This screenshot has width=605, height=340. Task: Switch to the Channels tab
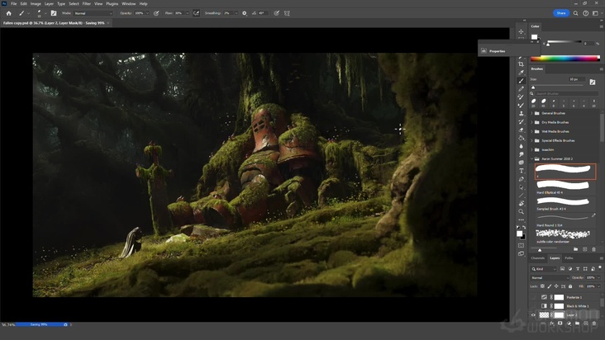tap(538, 258)
